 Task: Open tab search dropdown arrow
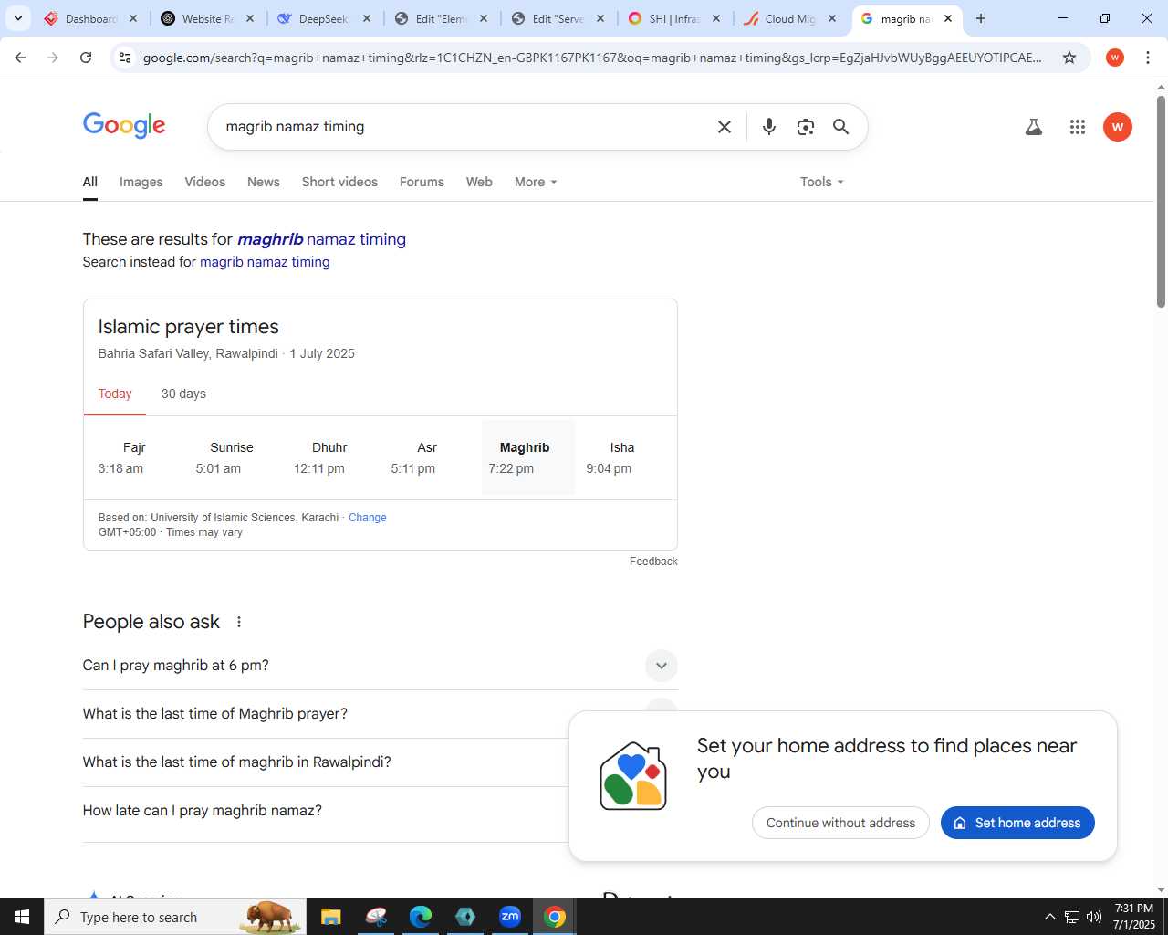18,18
